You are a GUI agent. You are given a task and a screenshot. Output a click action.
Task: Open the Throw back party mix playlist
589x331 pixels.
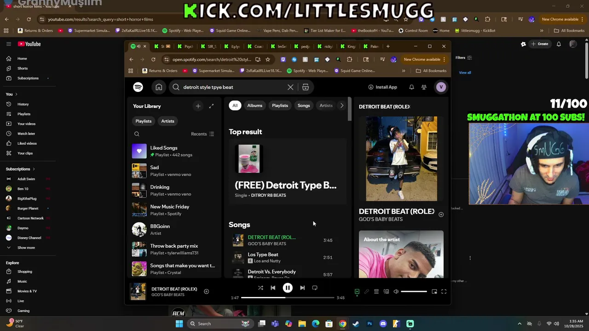(x=174, y=249)
